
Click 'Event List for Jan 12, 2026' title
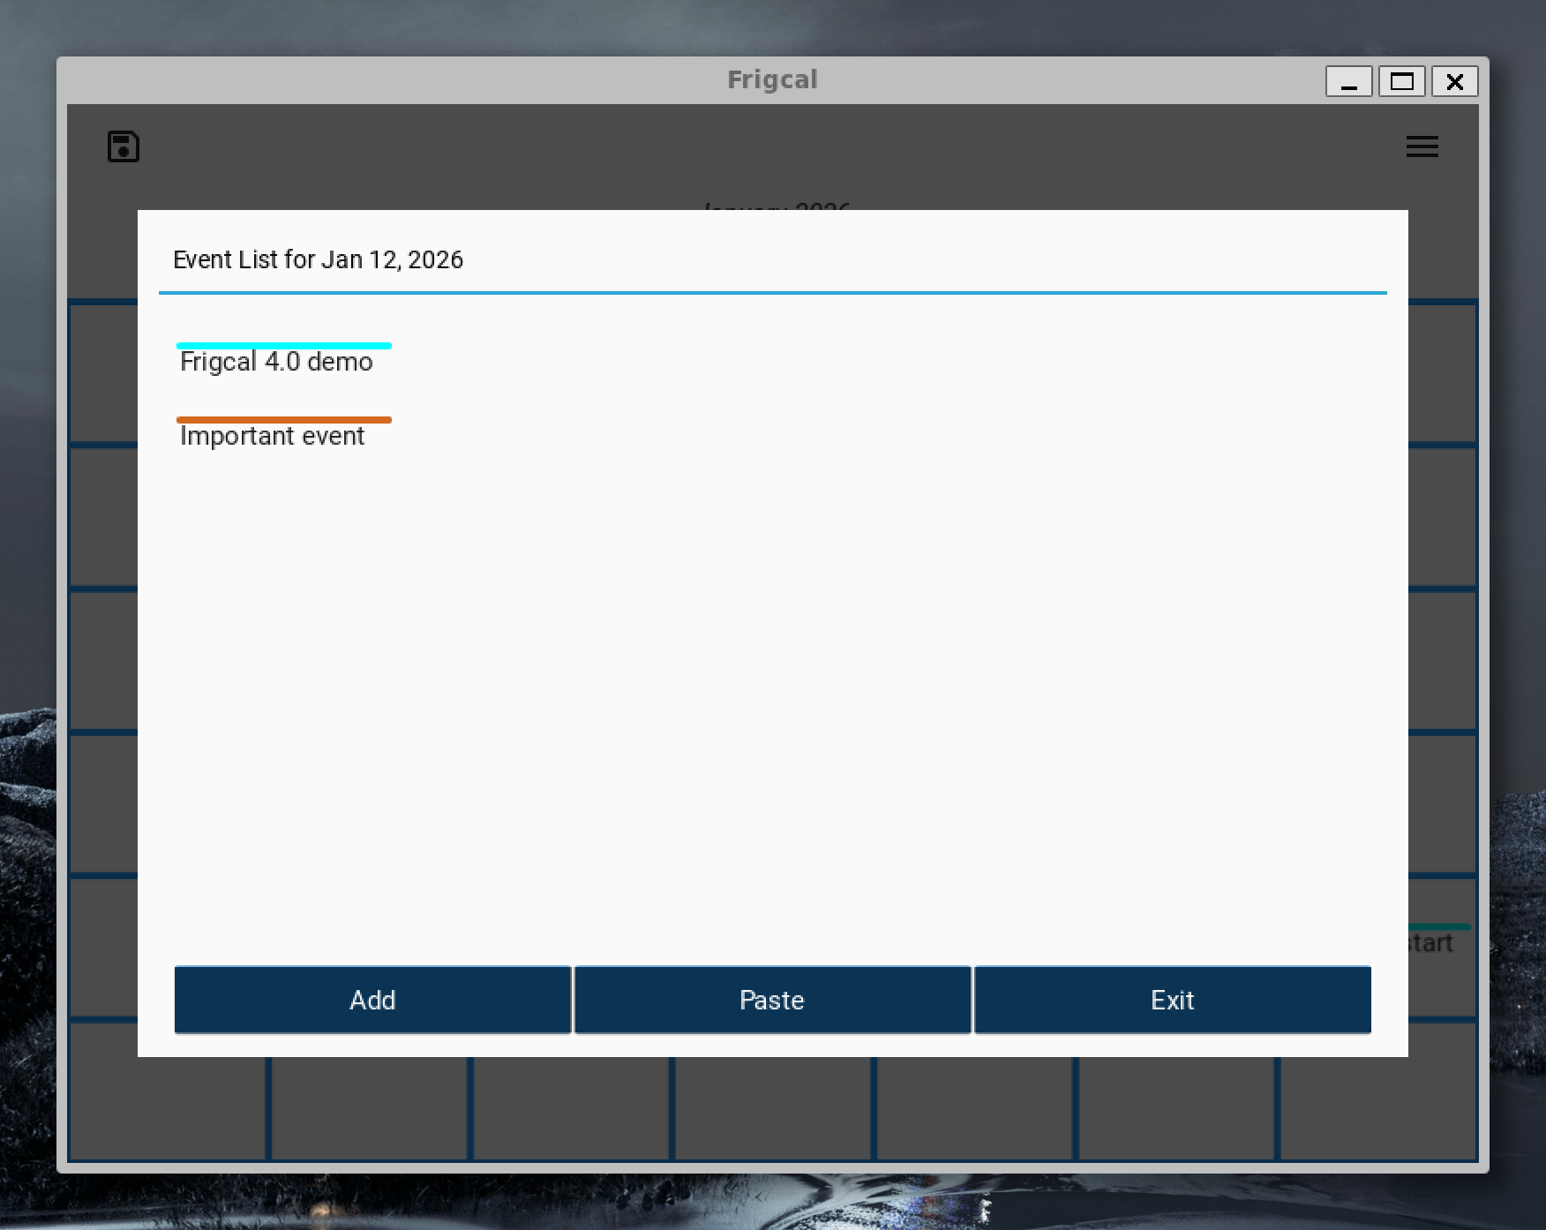(x=318, y=259)
